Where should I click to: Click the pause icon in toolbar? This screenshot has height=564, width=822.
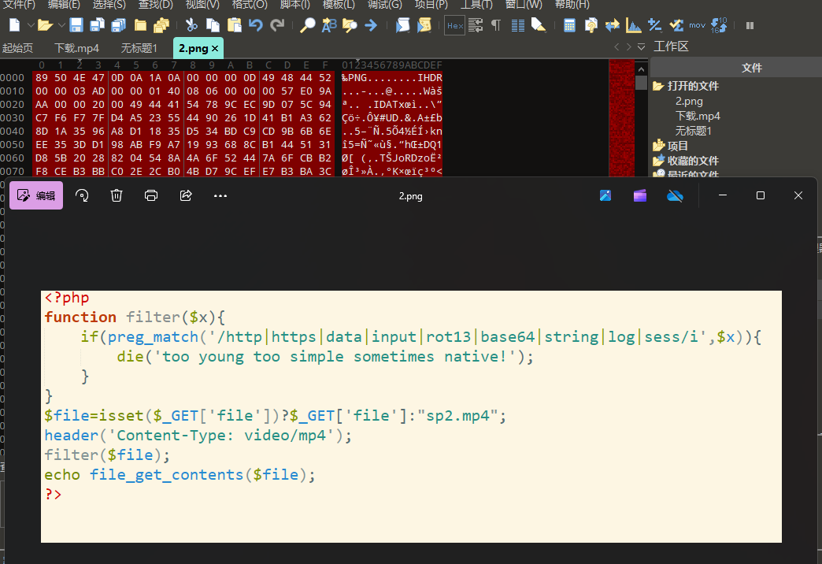750,25
